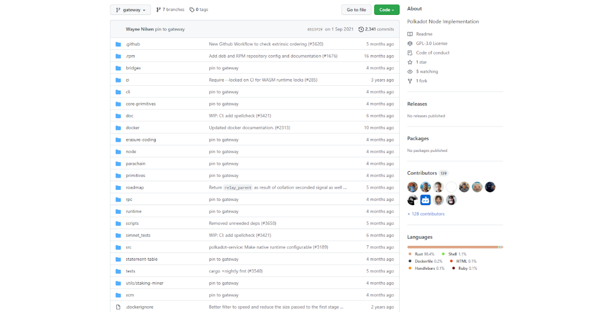Open the utils/staking-miner folder
The image size is (609, 312).
click(145, 283)
